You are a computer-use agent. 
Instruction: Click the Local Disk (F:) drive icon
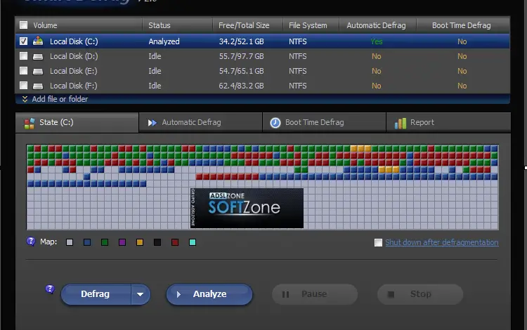coord(39,86)
